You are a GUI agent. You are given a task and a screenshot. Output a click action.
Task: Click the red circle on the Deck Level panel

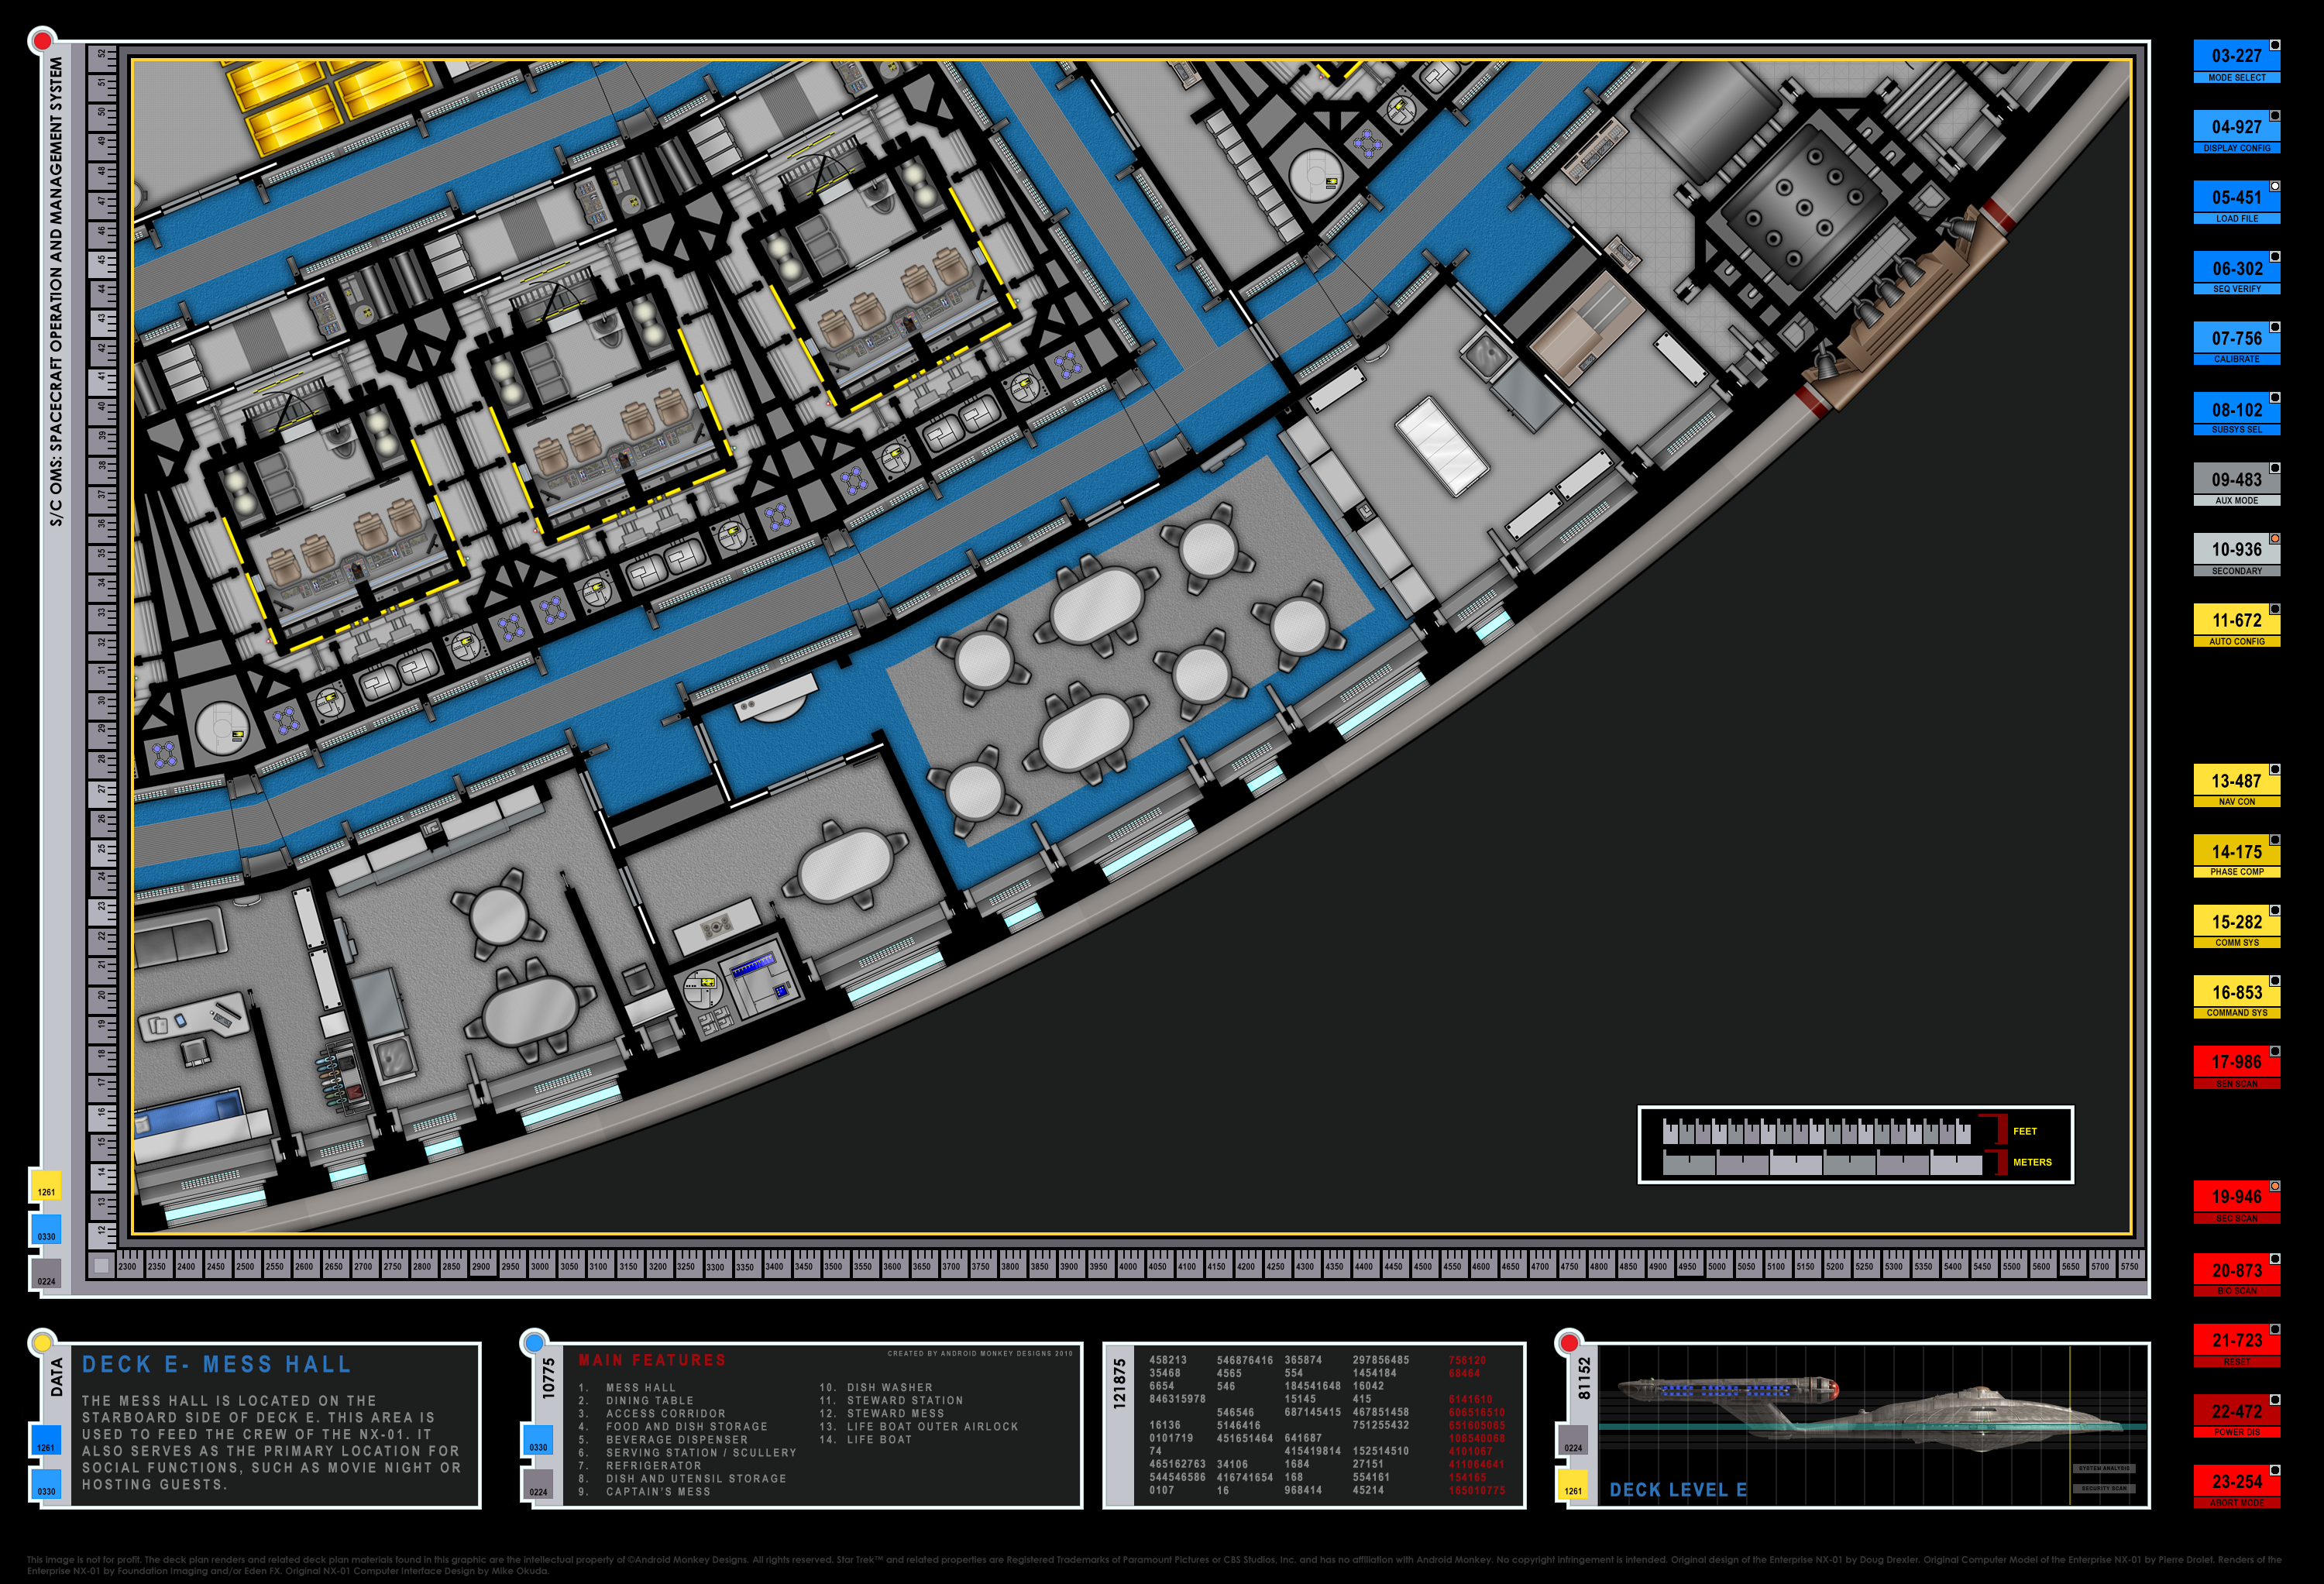point(1569,1342)
